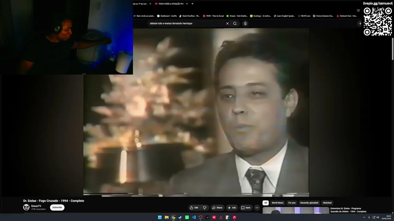
Task: Open the Bem-vindo ao assist... bookmark
Action: pos(144,16)
